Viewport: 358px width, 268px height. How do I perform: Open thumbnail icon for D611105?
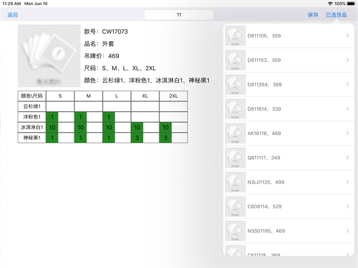click(235, 36)
